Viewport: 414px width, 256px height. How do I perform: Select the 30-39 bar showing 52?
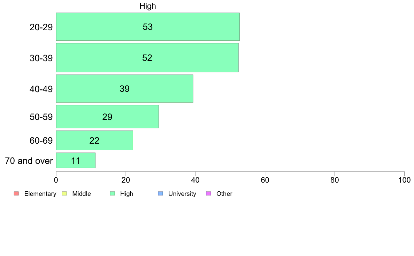pos(147,57)
